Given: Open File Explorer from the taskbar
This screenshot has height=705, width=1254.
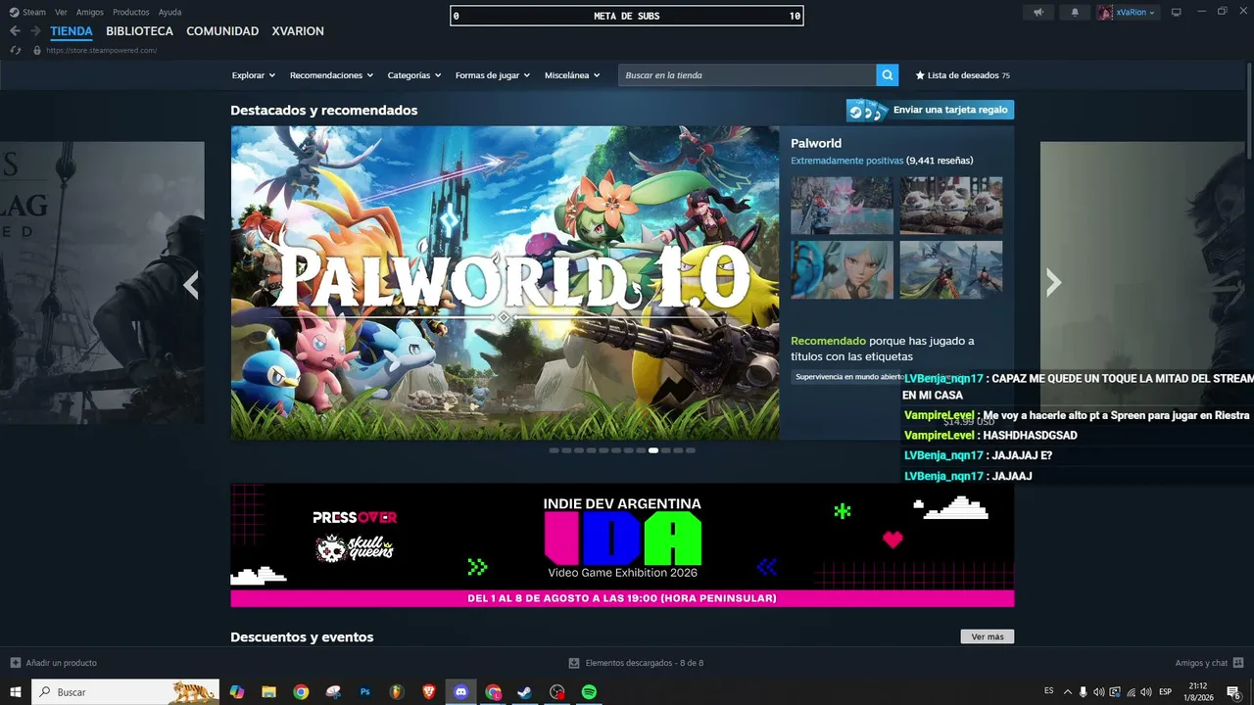Looking at the screenshot, I should (x=268, y=692).
